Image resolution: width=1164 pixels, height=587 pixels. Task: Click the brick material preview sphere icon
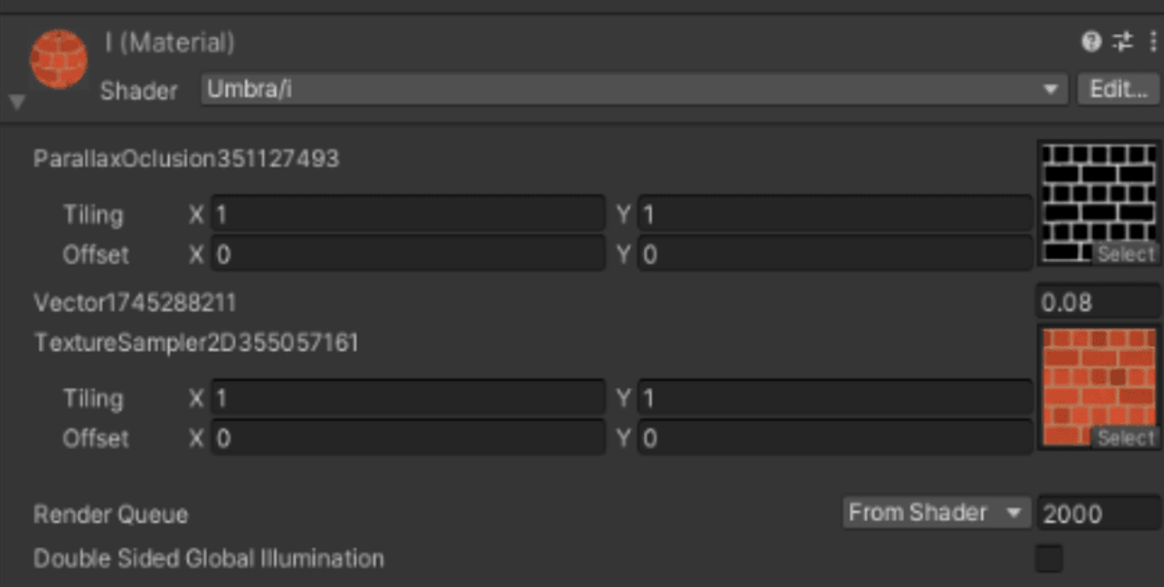[x=59, y=59]
